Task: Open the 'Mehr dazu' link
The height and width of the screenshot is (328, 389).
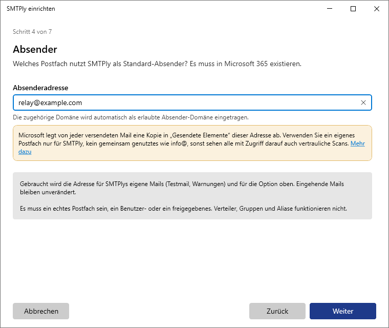Action: click(x=357, y=143)
